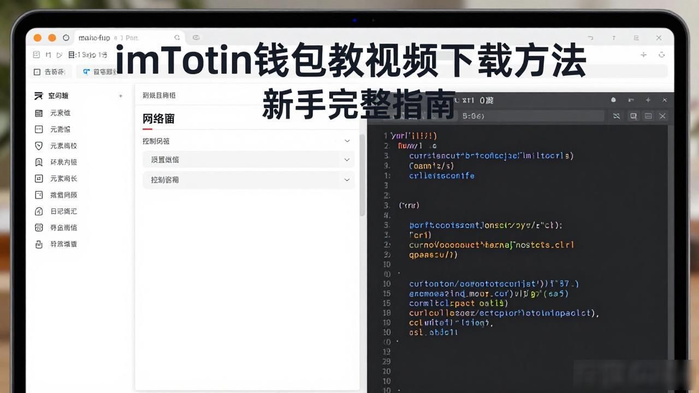Screen dimensions: 699x393
Task: Open the sidebar item with the dotted-square icon
Action: [x=56, y=195]
